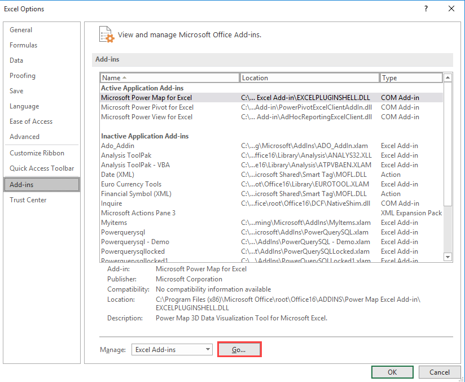Click the scrollbar down arrow
Image resolution: width=465 pixels, height=382 pixels.
tap(449, 256)
